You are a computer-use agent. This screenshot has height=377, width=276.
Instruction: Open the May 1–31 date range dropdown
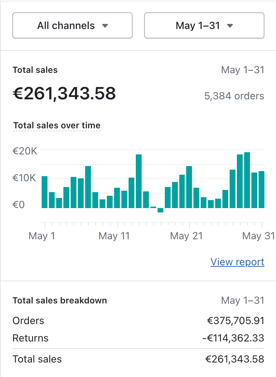click(x=204, y=25)
